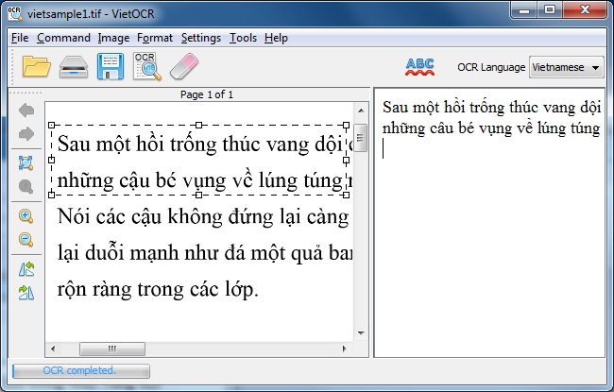Maximize the VietOCR window
The image size is (614, 392).
click(550, 10)
